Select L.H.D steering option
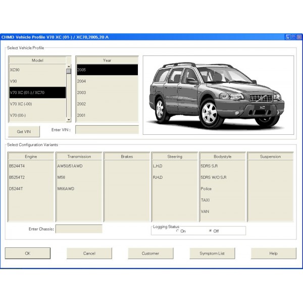Viewport: 303px width, 303px height. [x=174, y=166]
